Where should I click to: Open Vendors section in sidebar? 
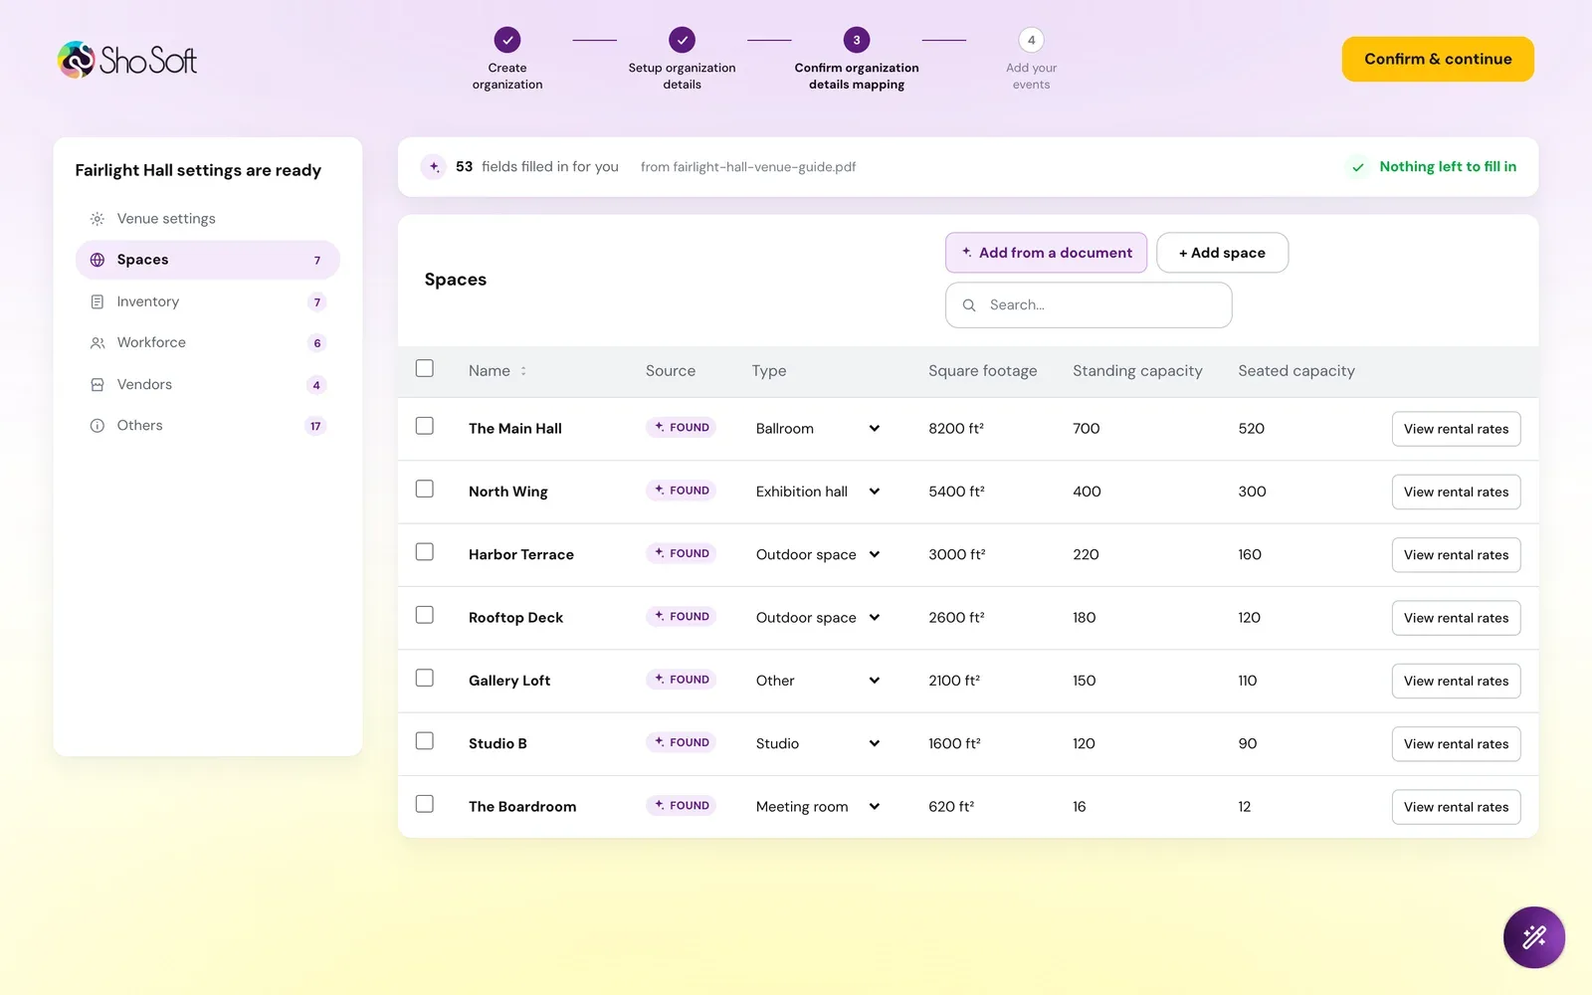pos(207,384)
